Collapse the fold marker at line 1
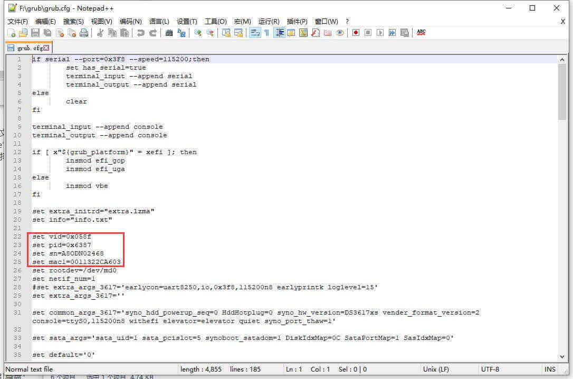 [28, 59]
